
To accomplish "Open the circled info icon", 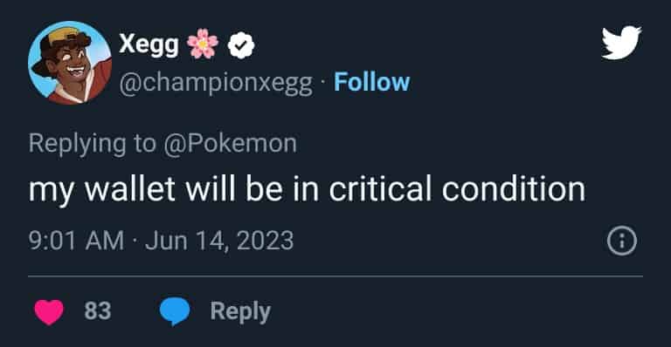I will pyautogui.click(x=622, y=241).
